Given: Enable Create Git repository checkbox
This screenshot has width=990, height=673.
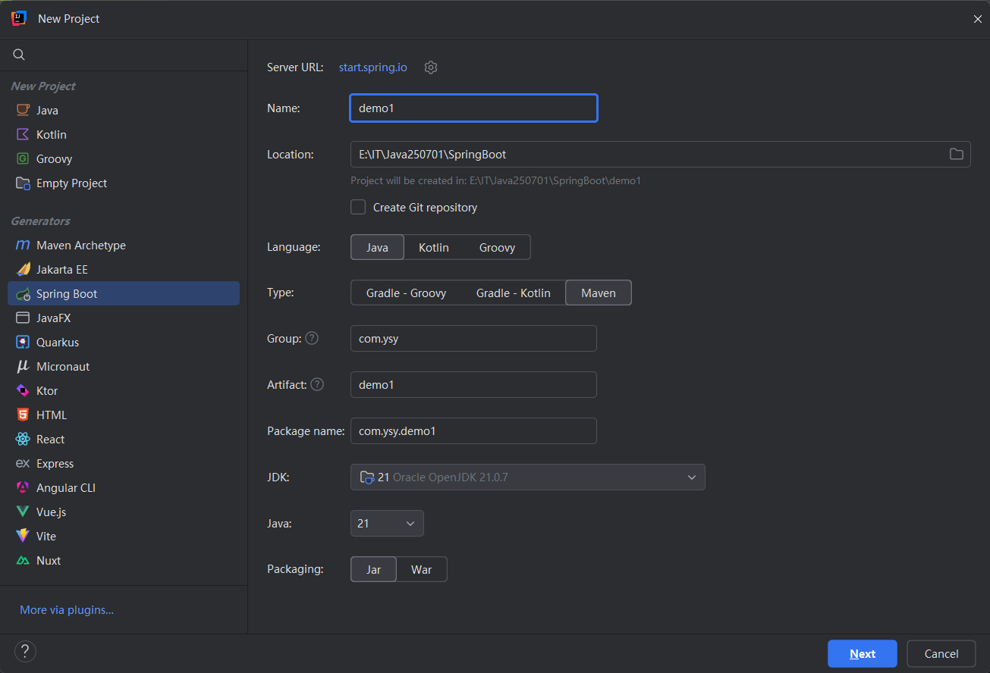Looking at the screenshot, I should tap(358, 207).
